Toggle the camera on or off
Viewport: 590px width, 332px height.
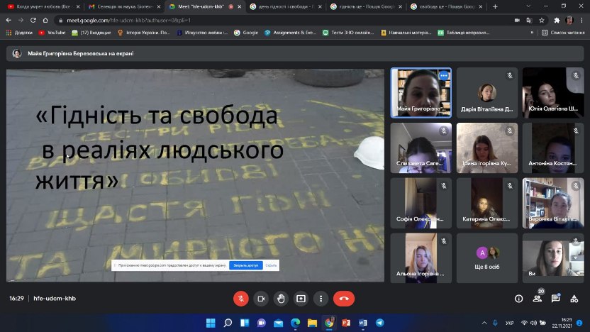(261, 299)
